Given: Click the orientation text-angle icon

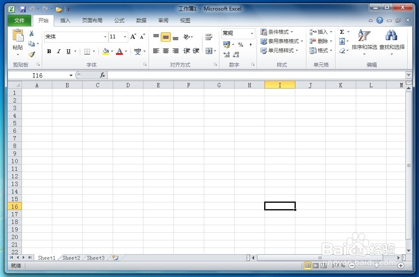Looking at the screenshot, I should tap(187, 37).
